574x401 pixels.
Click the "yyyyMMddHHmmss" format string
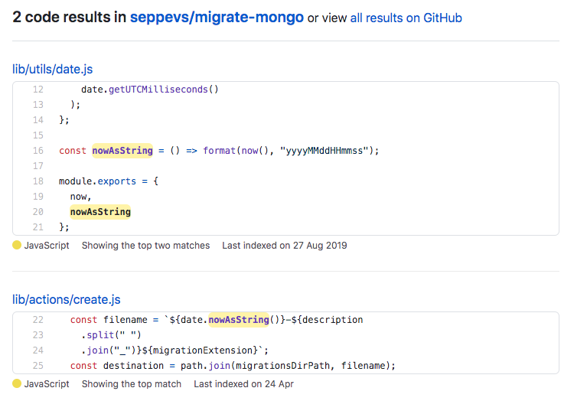[324, 151]
